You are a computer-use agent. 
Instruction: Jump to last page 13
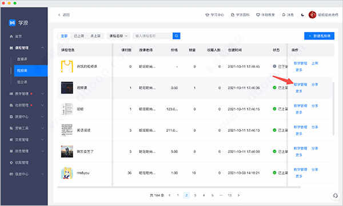[x=230, y=195]
